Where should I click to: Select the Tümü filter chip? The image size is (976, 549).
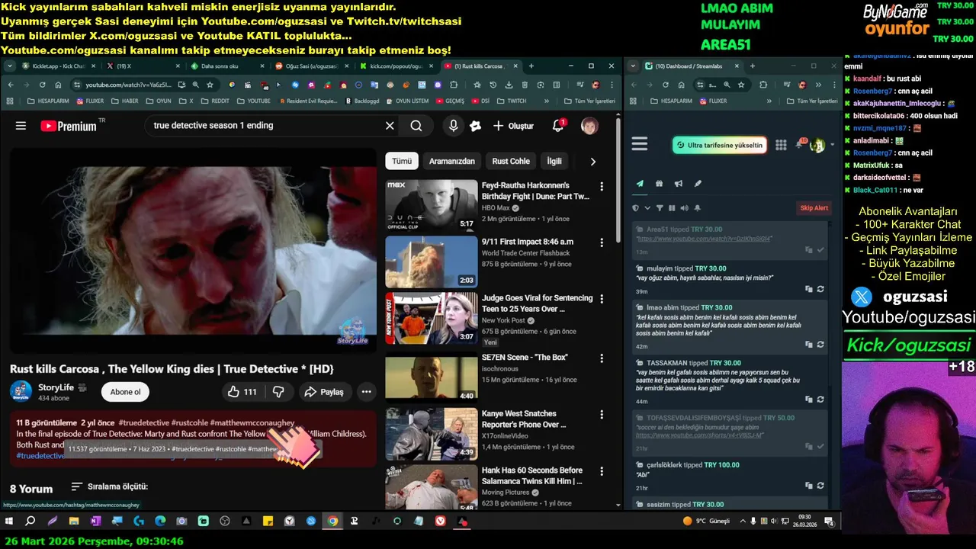pos(402,161)
